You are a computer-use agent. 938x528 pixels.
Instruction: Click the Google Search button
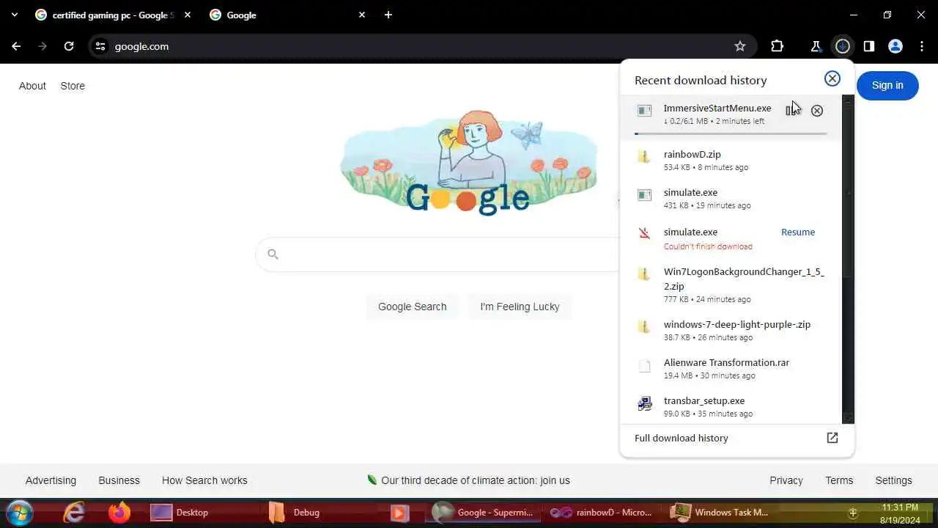pyautogui.click(x=412, y=307)
